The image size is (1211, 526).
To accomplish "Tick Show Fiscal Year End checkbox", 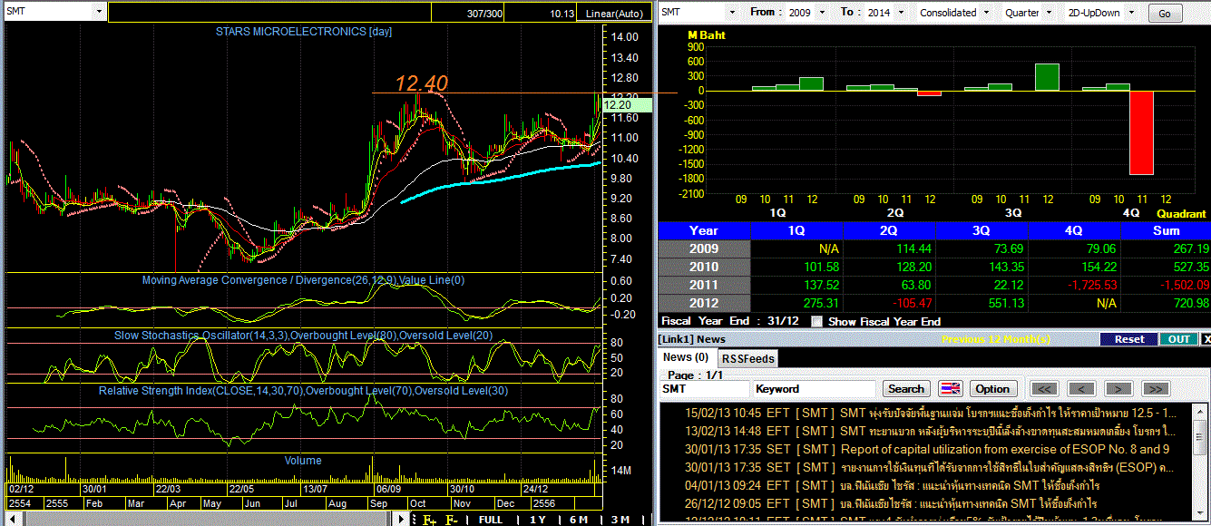I will pos(817,321).
